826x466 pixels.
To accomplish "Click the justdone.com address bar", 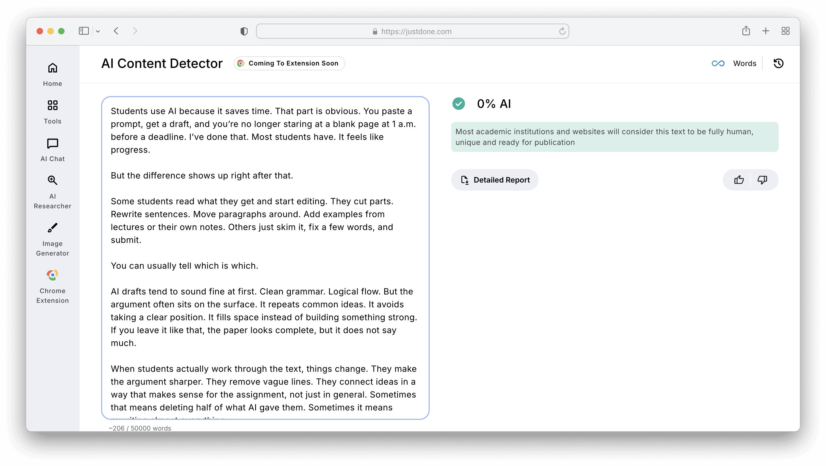I will [x=412, y=31].
